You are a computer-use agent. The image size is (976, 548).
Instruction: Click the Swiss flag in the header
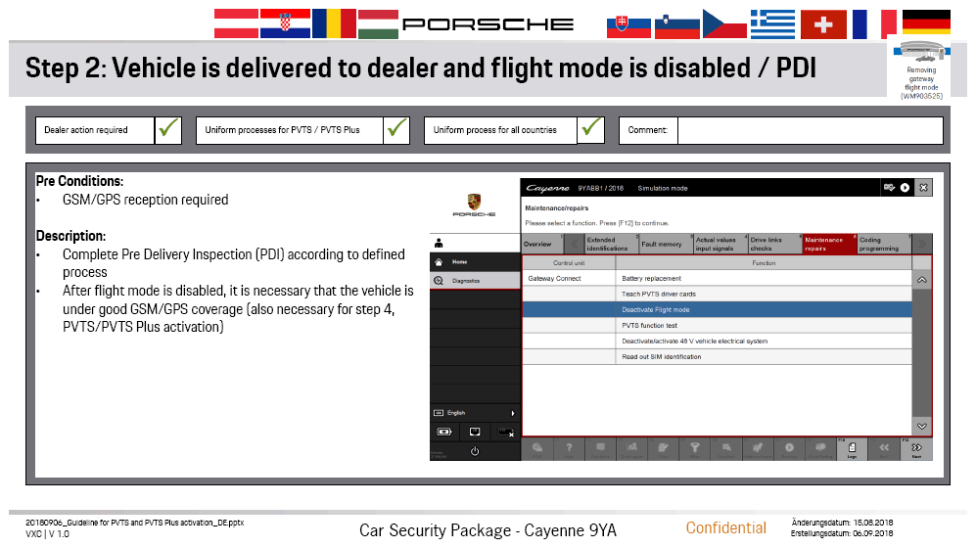click(x=823, y=24)
